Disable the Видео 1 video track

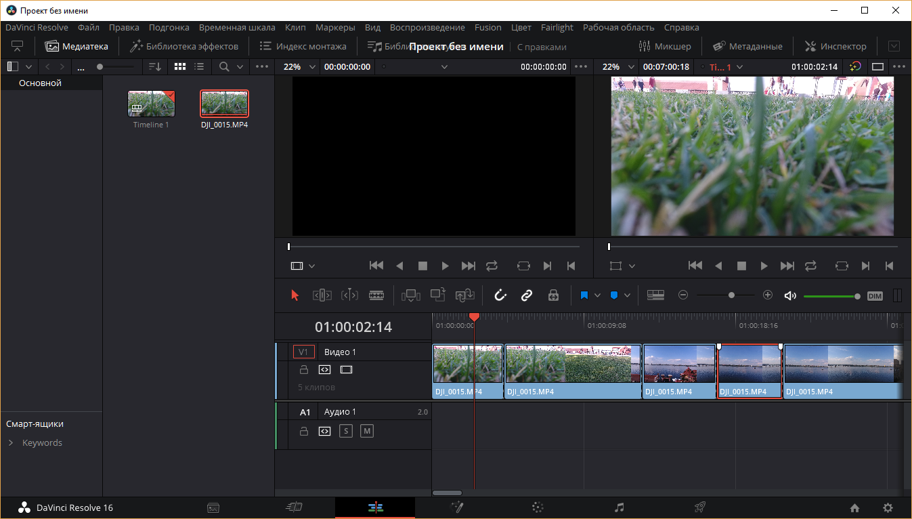click(x=346, y=370)
